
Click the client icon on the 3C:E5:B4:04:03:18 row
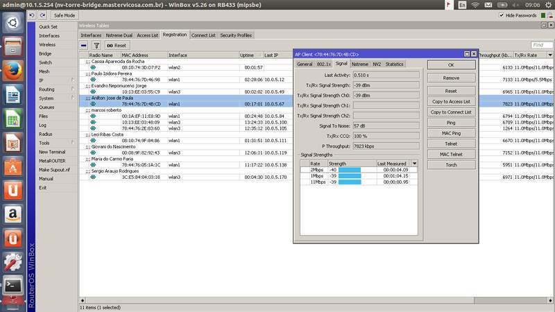93,177
